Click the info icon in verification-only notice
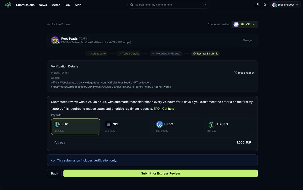Screen dimensions: 303x190 53,160
